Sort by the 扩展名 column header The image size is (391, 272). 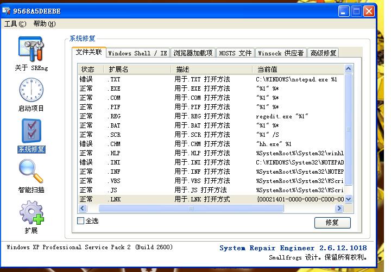pos(137,69)
